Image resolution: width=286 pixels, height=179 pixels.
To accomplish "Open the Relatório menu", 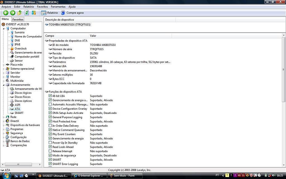I will [29, 7].
